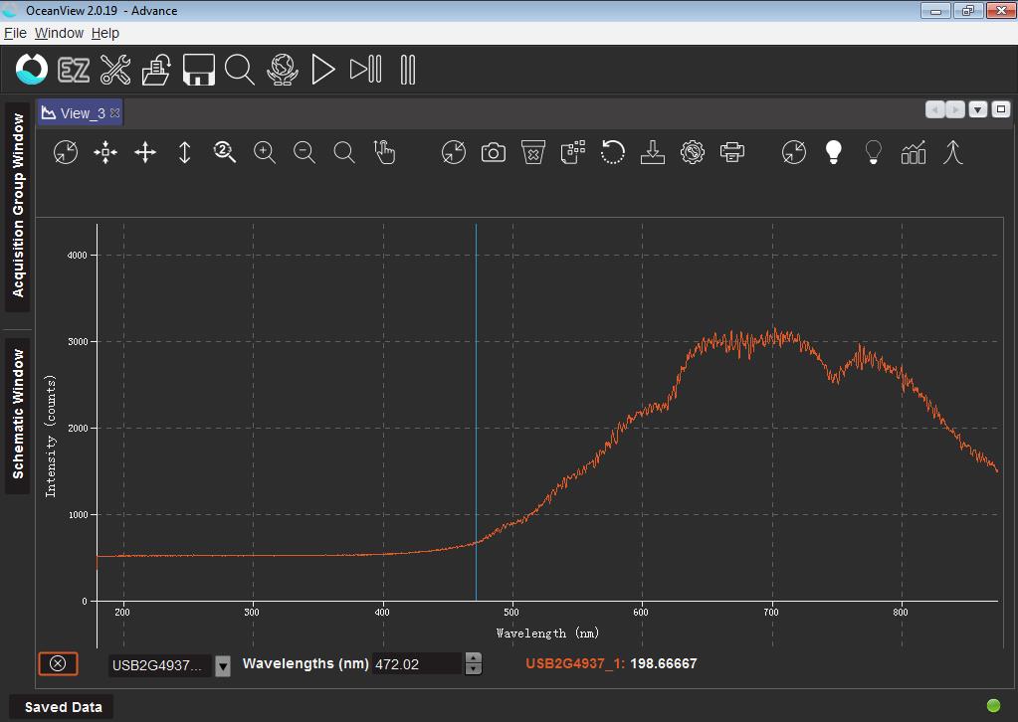
Task: Expand the graph zoom options dropdown
Action: (224, 152)
